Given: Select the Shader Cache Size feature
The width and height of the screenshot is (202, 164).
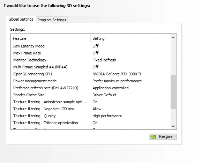Looking at the screenshot, I should pyautogui.click(x=29, y=95).
